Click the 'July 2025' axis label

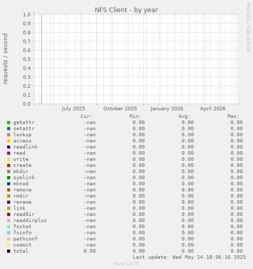click(73, 109)
